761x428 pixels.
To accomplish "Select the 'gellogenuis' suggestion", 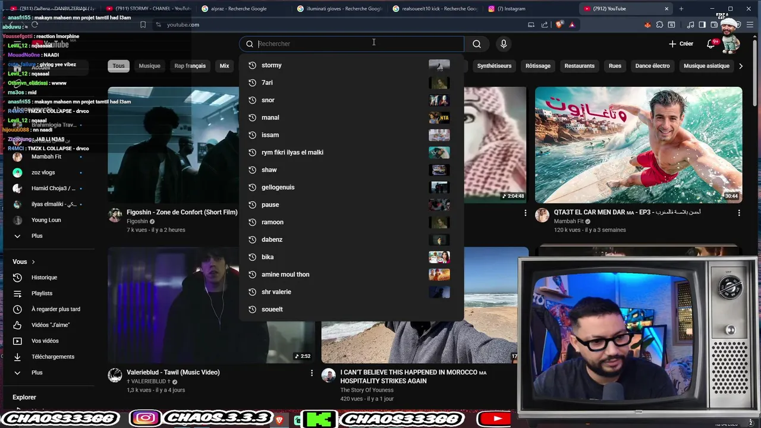I will tap(351, 187).
